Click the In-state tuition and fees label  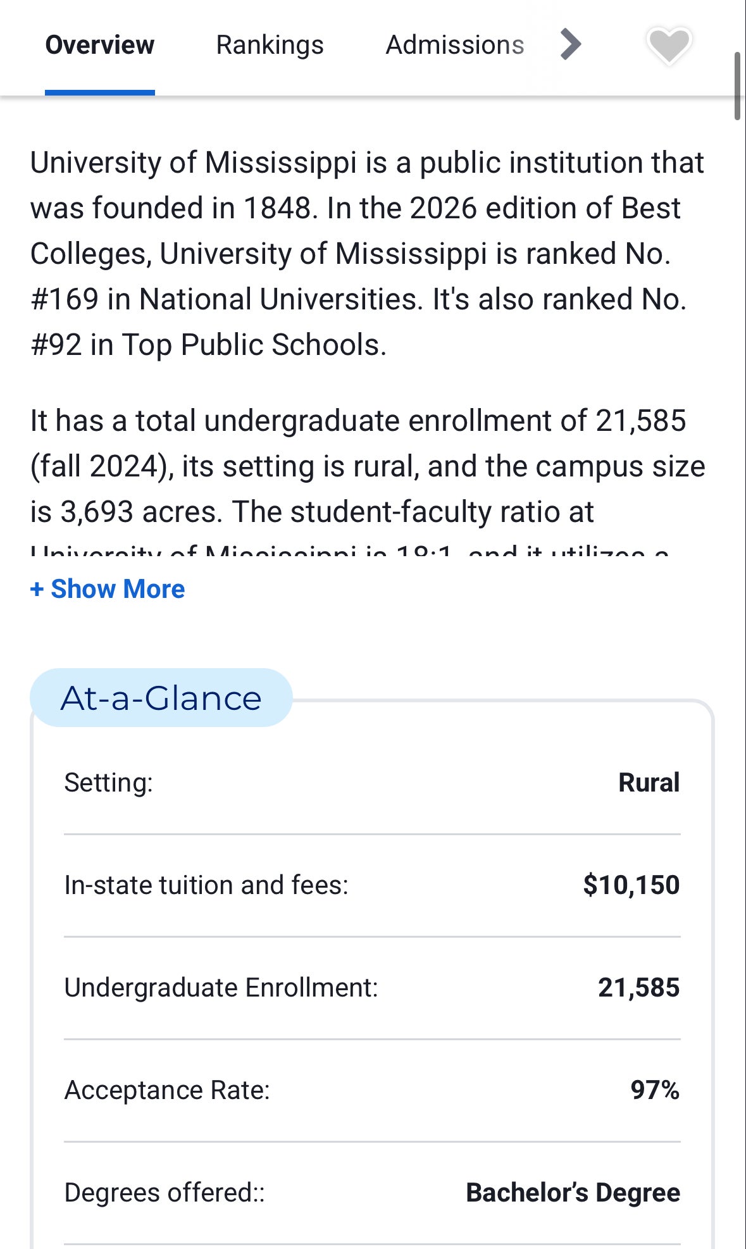pyautogui.click(x=206, y=885)
